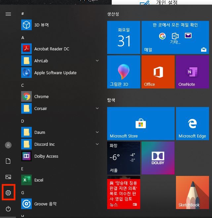The width and height of the screenshot is (212, 218).
Task: Open the 메일 tile
Action: click(175, 37)
